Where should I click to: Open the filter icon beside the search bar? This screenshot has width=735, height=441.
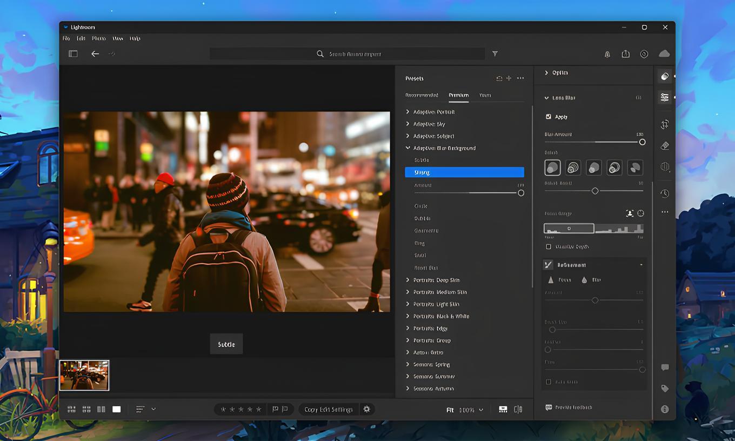[495, 54]
